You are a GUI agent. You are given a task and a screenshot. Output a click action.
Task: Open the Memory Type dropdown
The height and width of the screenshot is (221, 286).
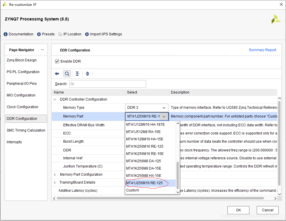pyautogui.click(x=147, y=108)
